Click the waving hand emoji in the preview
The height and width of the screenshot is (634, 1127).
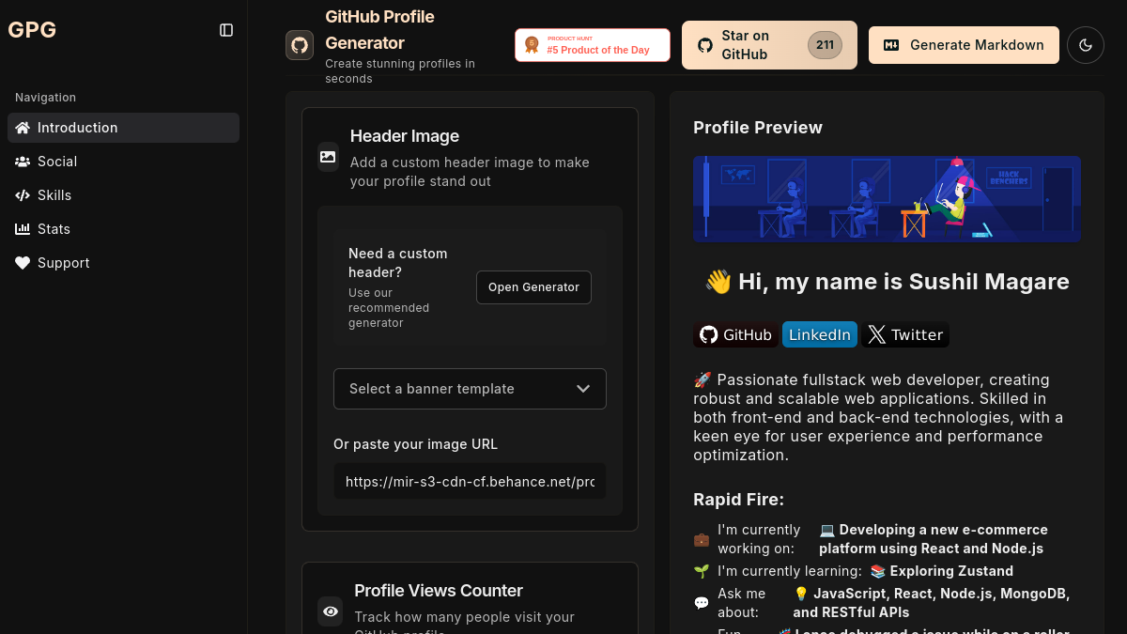[718, 282]
